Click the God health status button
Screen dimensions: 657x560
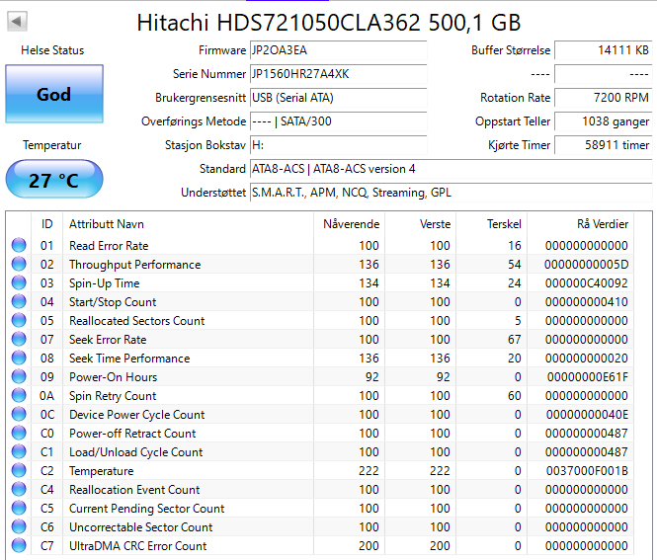tap(54, 94)
